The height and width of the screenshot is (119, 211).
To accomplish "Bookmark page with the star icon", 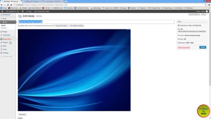I will point(205,5).
